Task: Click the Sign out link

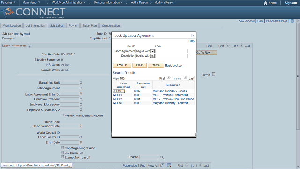Action: click(291, 3)
